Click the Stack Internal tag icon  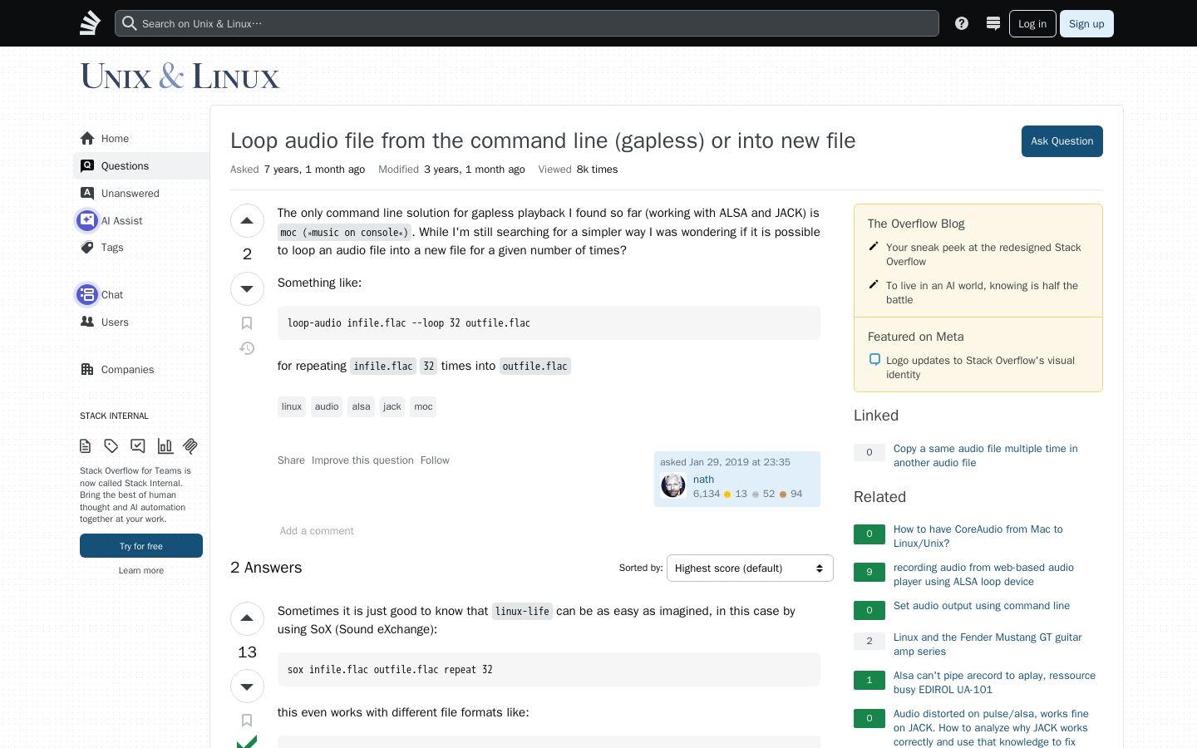pyautogui.click(x=111, y=446)
